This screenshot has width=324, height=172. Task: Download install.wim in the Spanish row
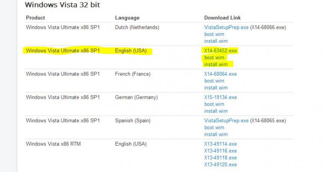(216, 134)
